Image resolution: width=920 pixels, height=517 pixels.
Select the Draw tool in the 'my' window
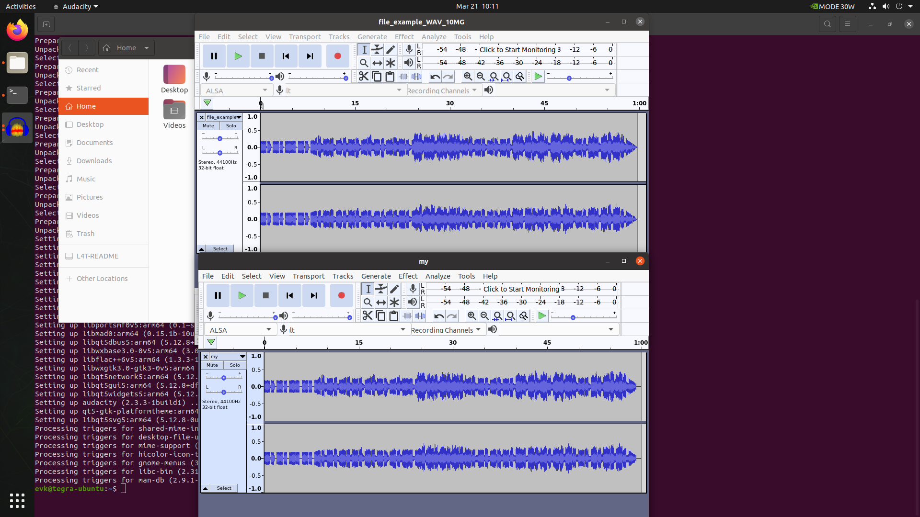click(x=394, y=289)
